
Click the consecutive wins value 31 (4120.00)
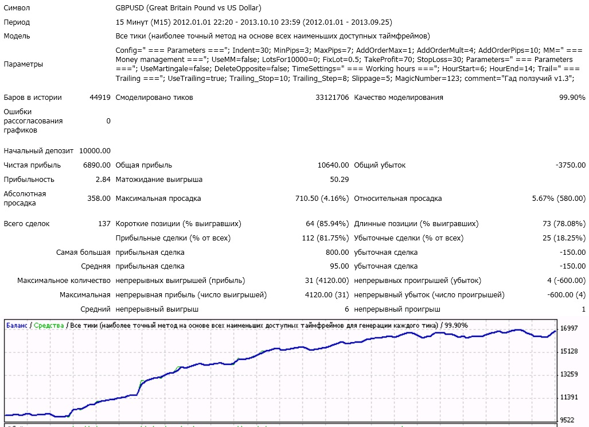pyautogui.click(x=327, y=281)
